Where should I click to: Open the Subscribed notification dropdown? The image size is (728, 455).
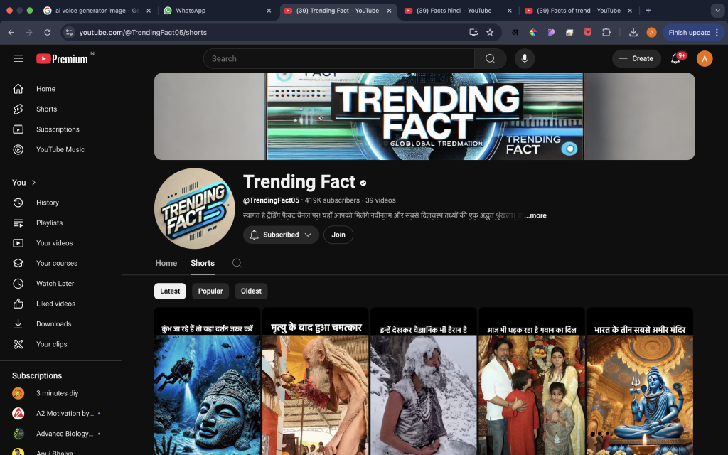(281, 235)
